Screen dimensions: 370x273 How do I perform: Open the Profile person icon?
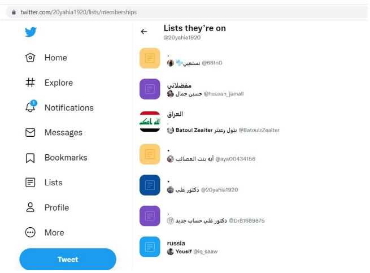(x=30, y=207)
